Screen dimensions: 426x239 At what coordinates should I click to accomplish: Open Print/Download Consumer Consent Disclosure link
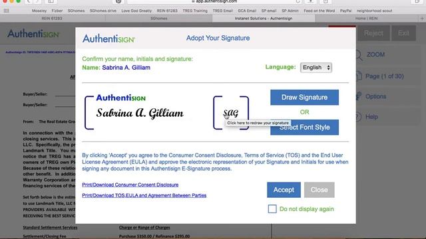(x=130, y=185)
